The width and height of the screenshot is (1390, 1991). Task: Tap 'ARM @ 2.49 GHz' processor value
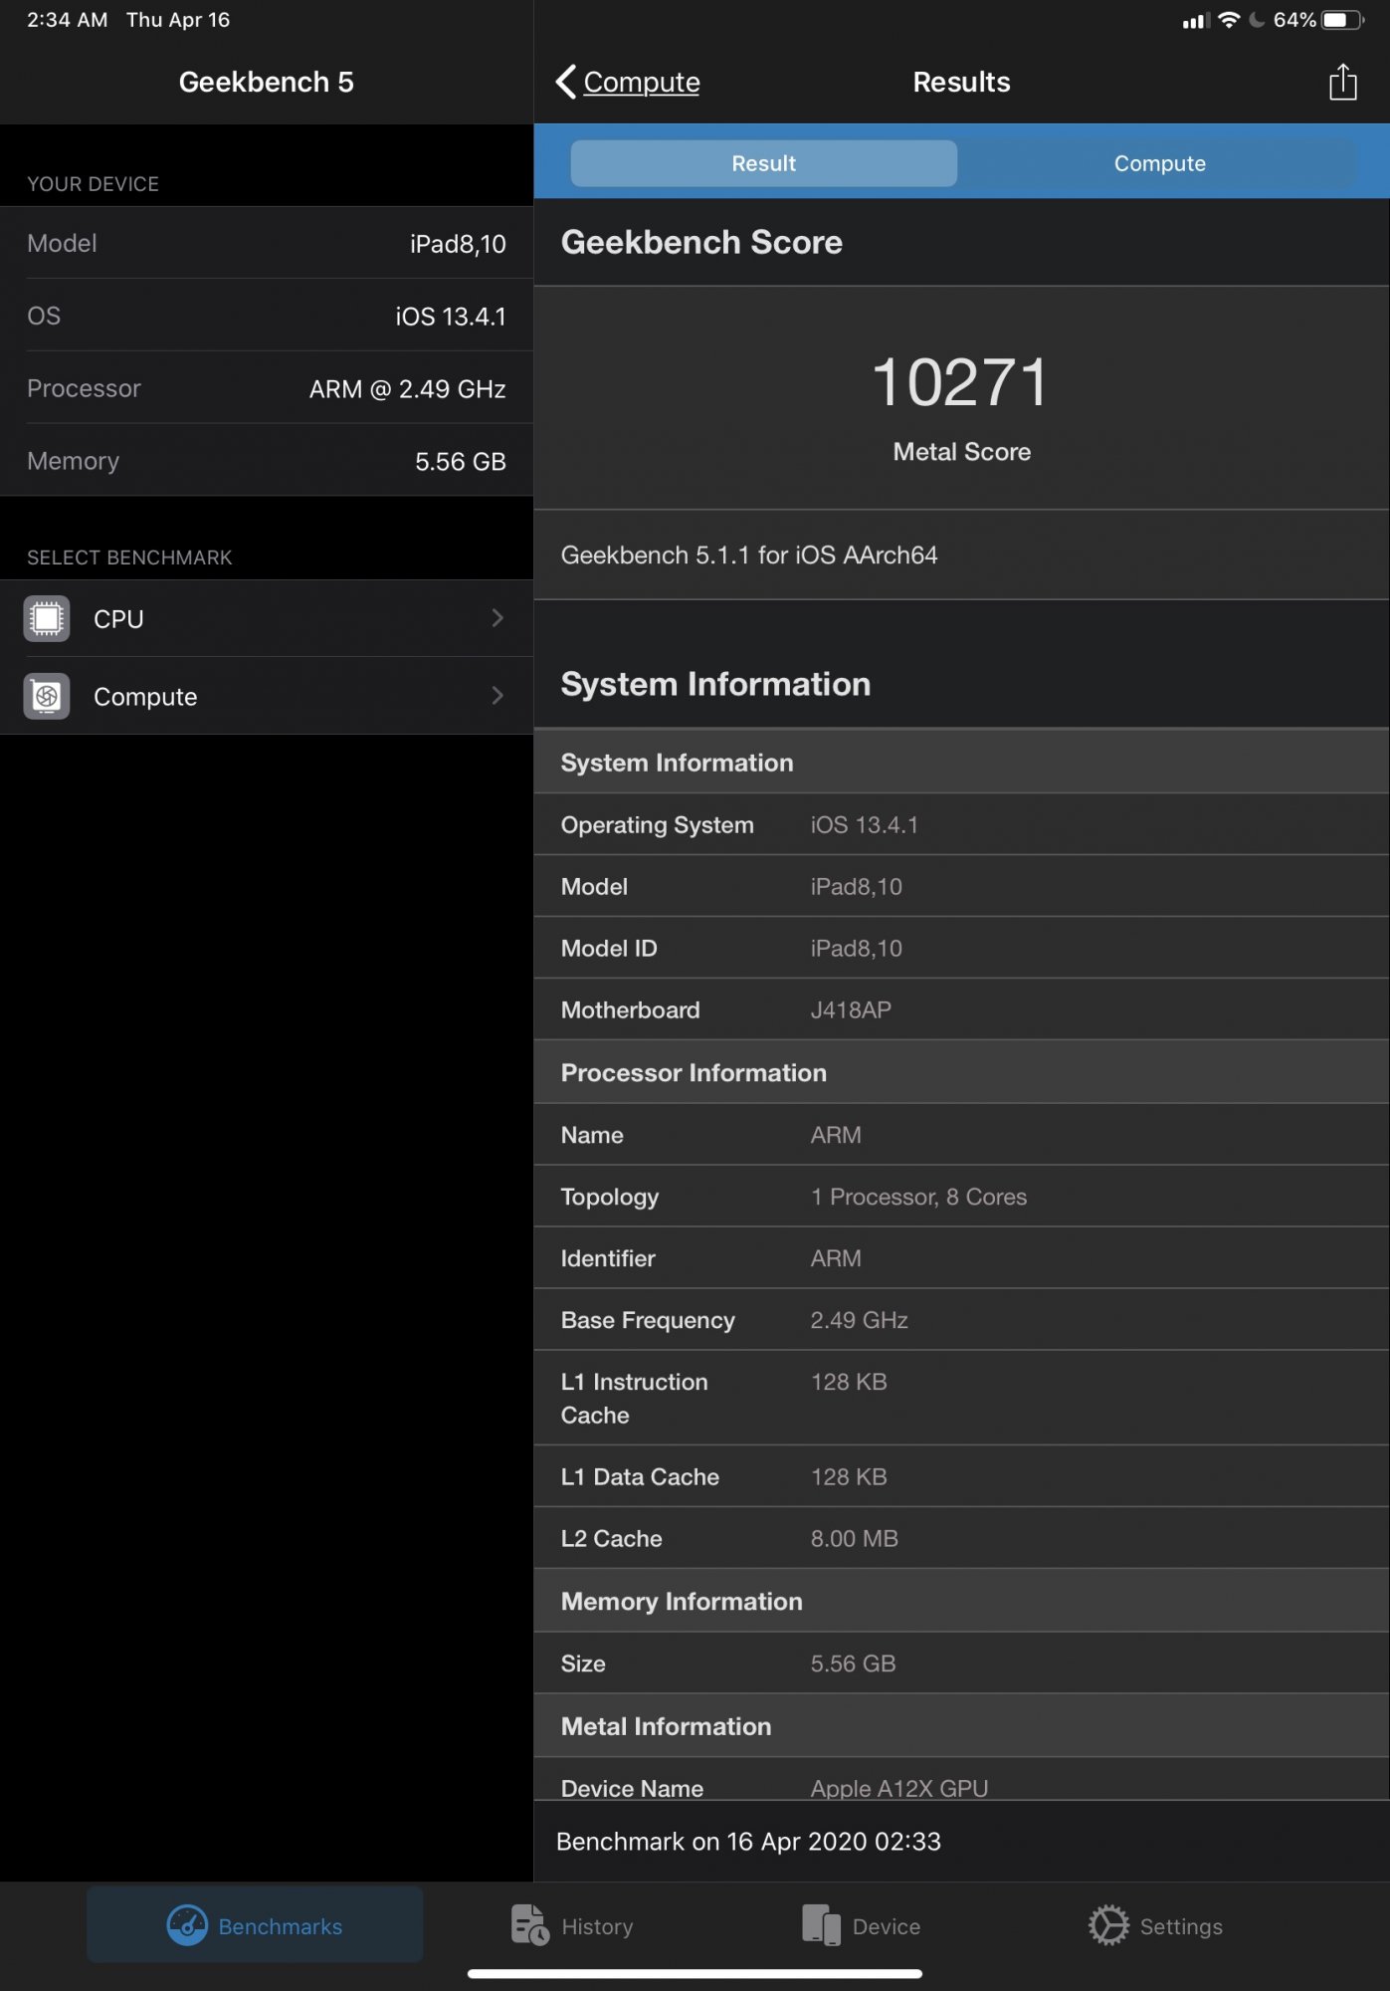point(407,389)
